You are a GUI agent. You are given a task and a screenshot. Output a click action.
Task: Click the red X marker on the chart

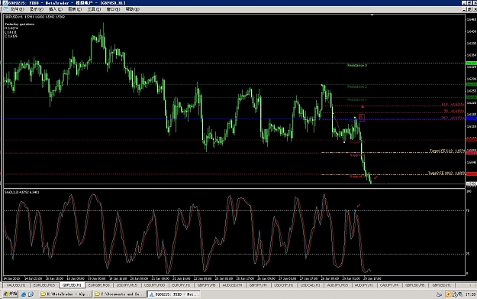pos(363,107)
